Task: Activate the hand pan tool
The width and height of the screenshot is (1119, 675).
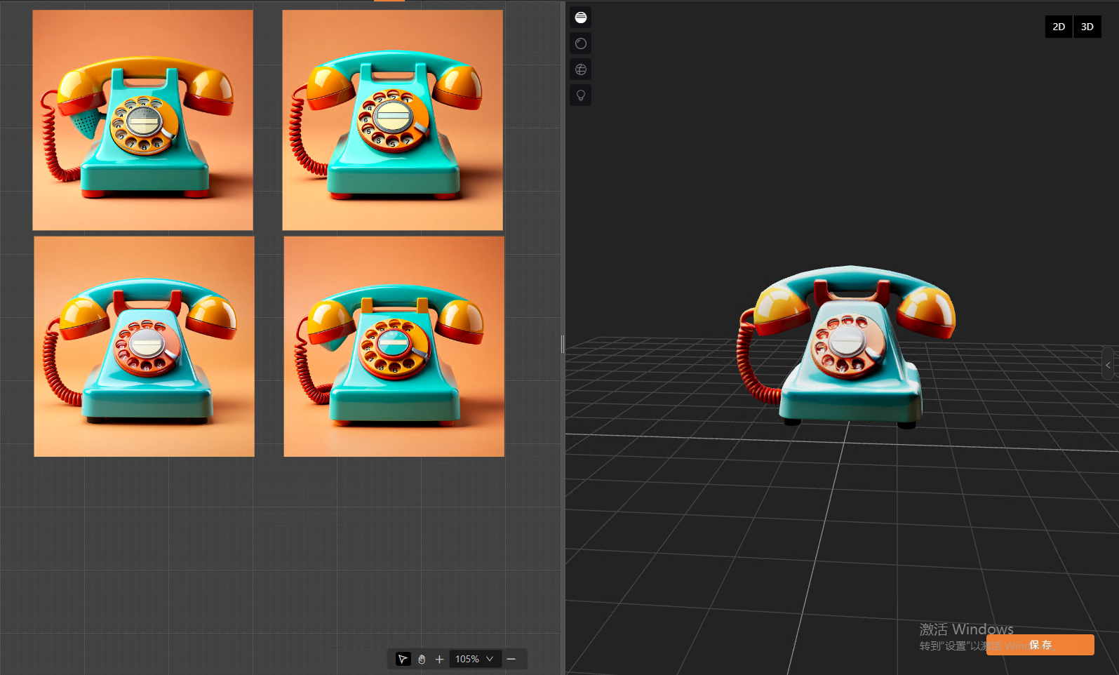Action: point(422,659)
